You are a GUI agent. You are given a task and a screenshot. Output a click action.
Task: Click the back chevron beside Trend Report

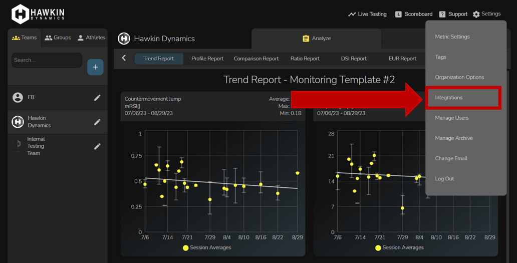click(x=124, y=58)
